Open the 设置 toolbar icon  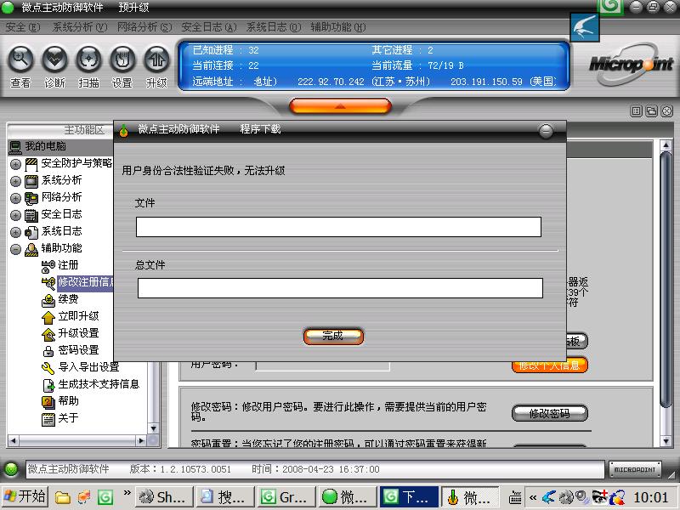click(x=122, y=59)
